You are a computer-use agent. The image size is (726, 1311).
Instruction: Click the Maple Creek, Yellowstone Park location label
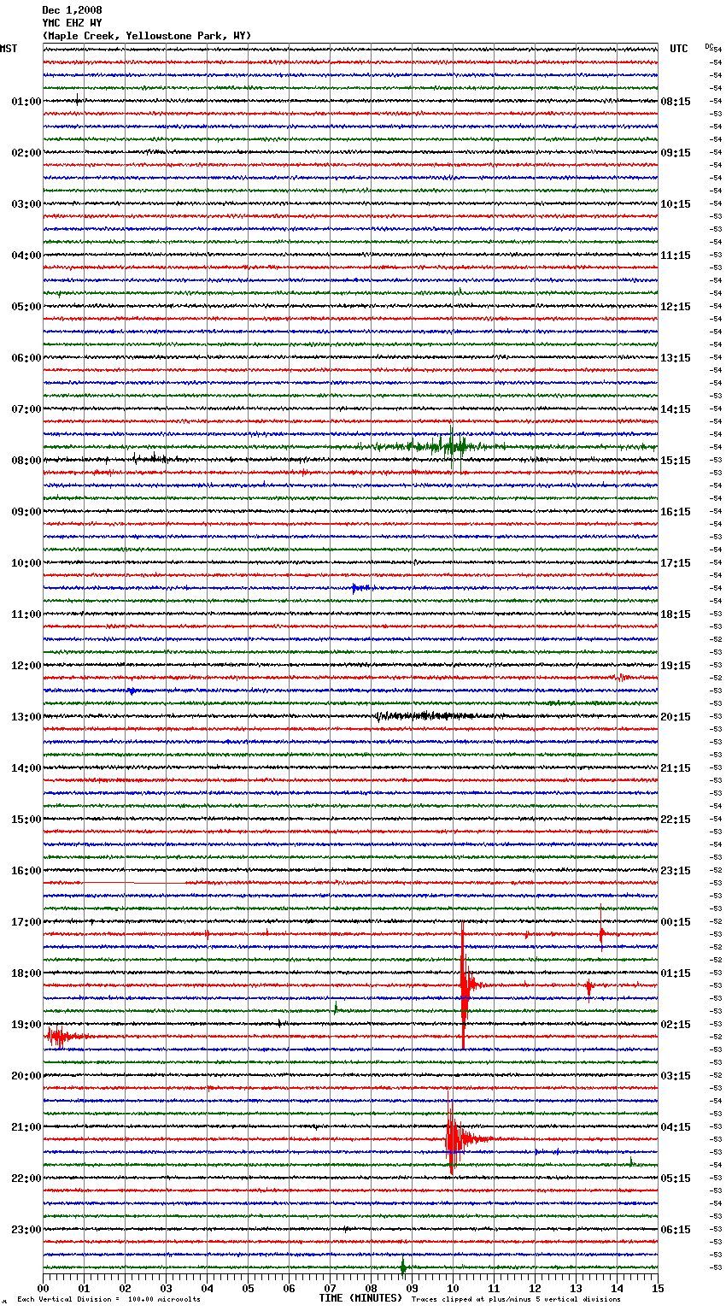[x=147, y=36]
